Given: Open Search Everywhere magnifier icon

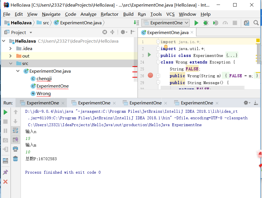Looking at the screenshot, I should coord(256,23).
